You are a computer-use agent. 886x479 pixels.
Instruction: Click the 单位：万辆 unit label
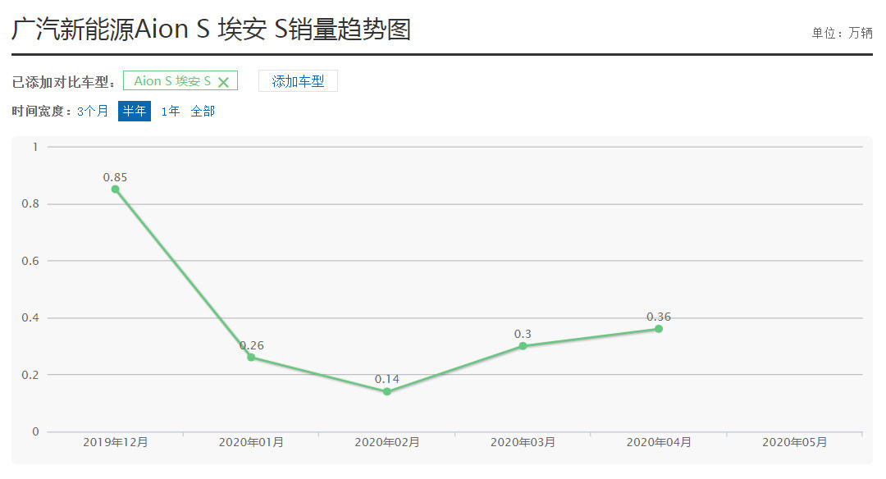click(842, 33)
